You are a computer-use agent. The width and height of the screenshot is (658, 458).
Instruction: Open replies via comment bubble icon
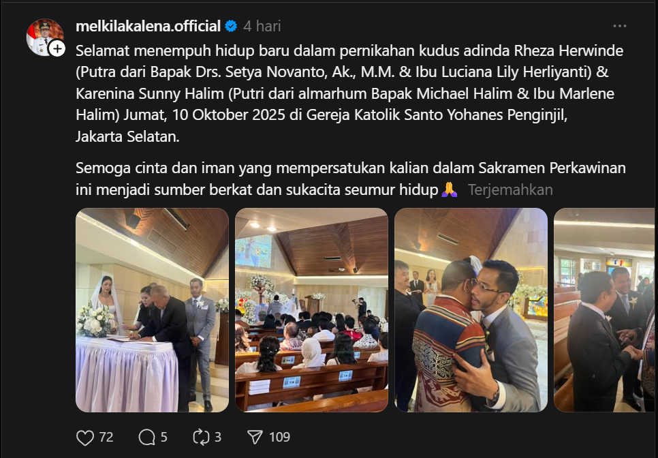(x=147, y=438)
